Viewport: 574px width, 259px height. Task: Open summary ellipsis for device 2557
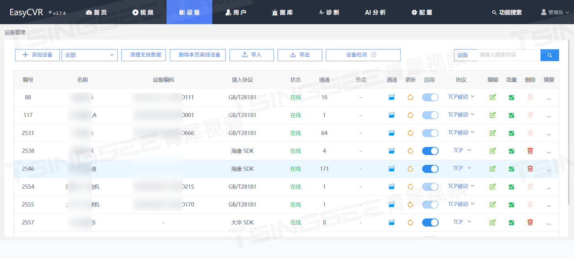pos(549,222)
